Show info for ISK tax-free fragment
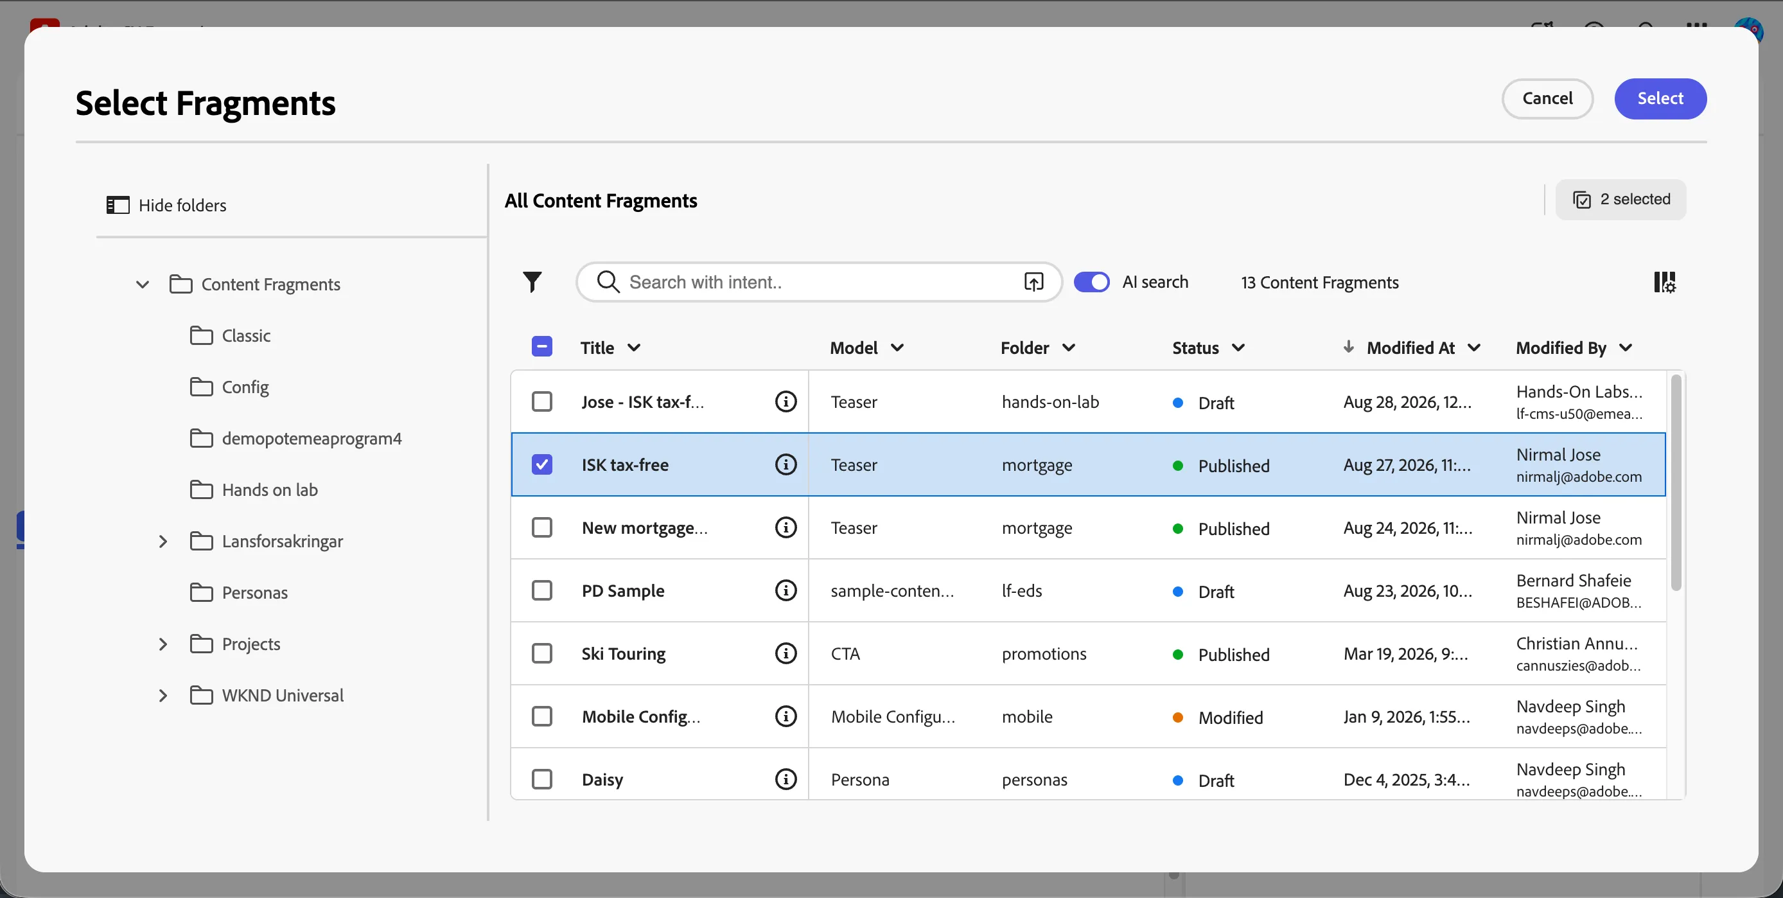Image resolution: width=1783 pixels, height=898 pixels. [x=786, y=464]
